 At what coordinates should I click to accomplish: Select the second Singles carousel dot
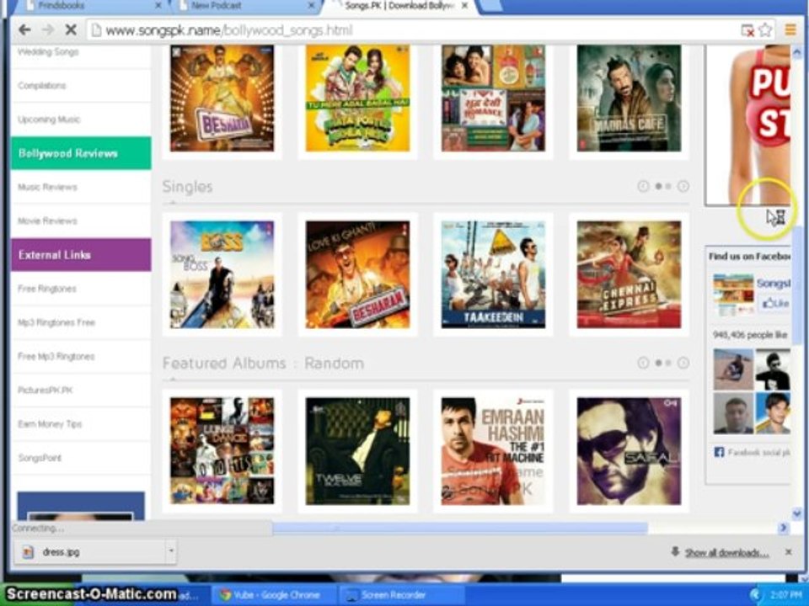pyautogui.click(x=668, y=187)
